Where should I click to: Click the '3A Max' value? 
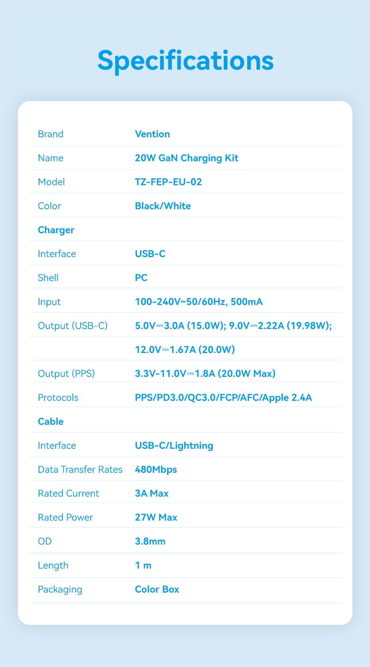(152, 493)
